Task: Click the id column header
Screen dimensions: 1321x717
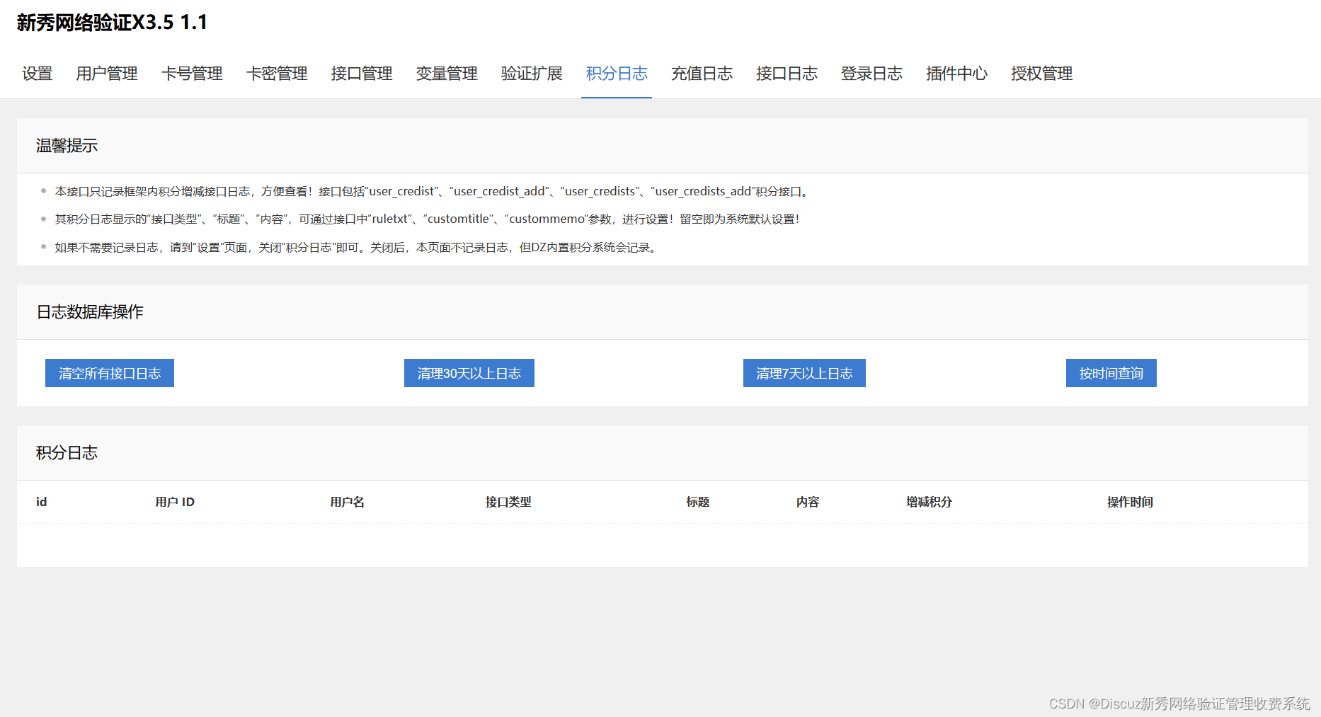Action: tap(42, 502)
